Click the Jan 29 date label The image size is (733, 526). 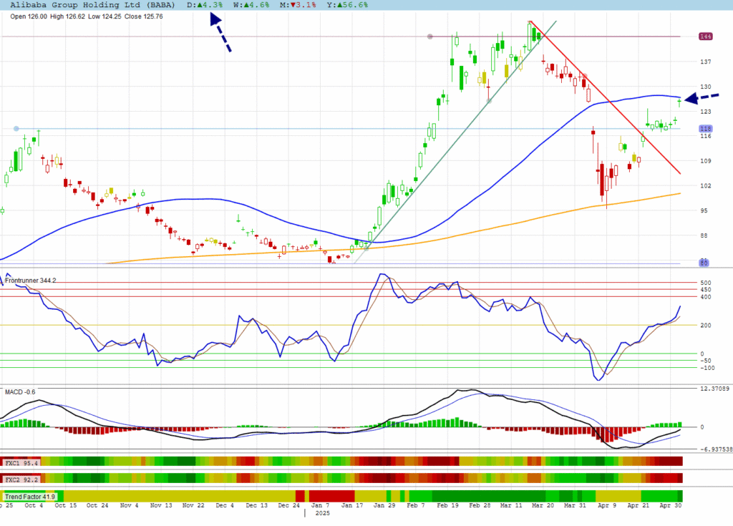(384, 505)
